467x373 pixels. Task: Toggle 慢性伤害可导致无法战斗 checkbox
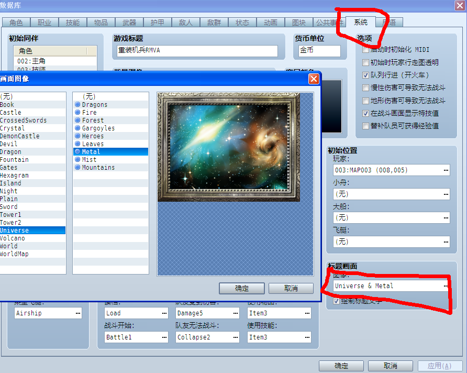(365, 87)
